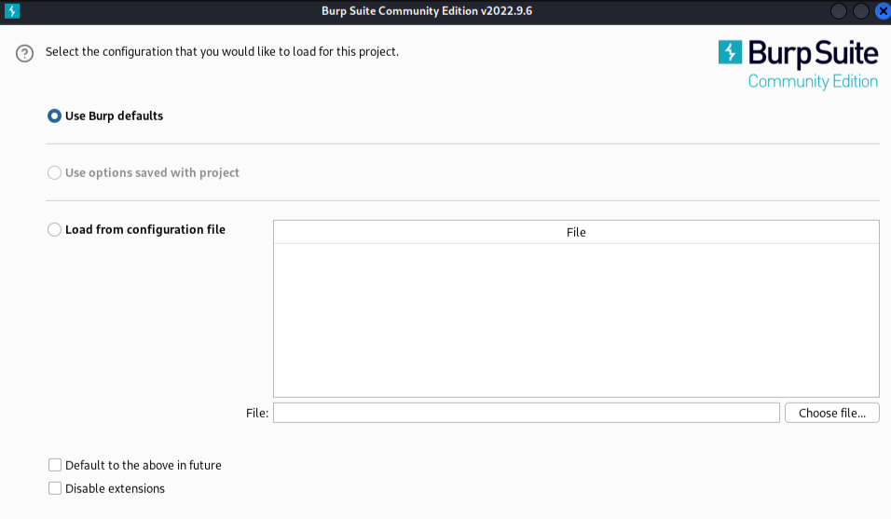Click the Burp Suite title bar app icon
This screenshot has width=891, height=519.
pyautogui.click(x=12, y=11)
